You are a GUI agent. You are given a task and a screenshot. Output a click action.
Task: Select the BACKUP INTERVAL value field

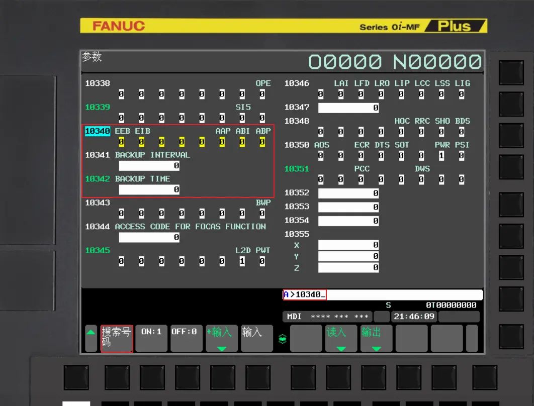click(149, 166)
